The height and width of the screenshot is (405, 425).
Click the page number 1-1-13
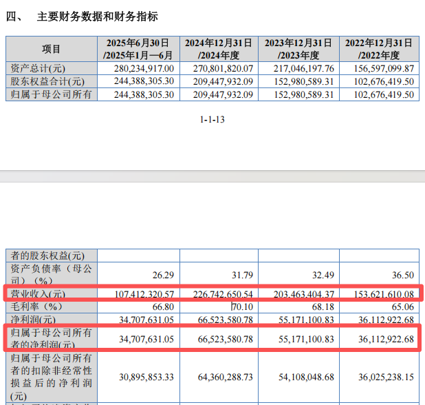(x=212, y=120)
